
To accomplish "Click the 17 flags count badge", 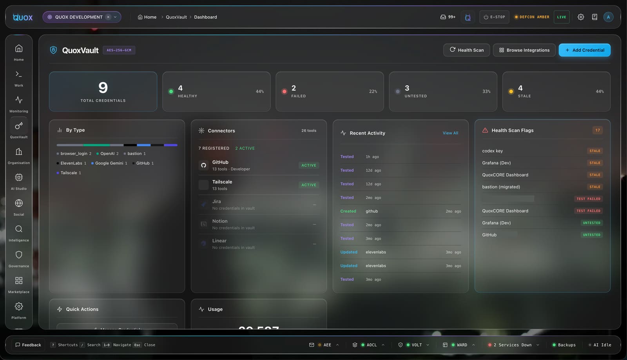I will [x=597, y=130].
